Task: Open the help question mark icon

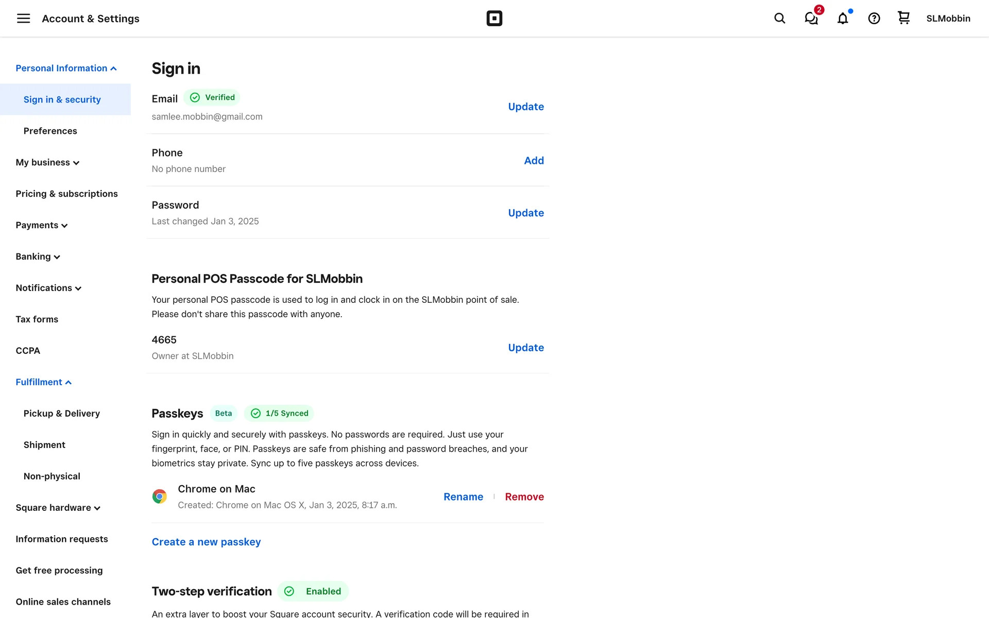Action: point(874,19)
